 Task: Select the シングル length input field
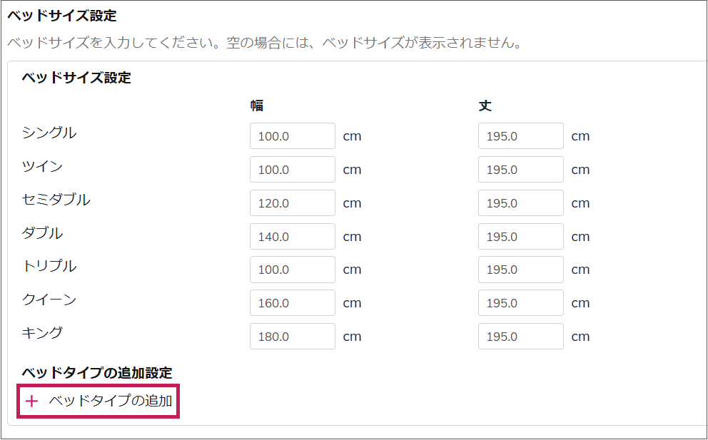521,135
